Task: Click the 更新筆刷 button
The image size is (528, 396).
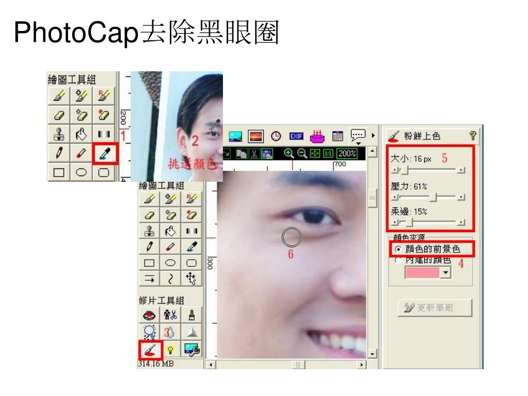Action: click(435, 307)
